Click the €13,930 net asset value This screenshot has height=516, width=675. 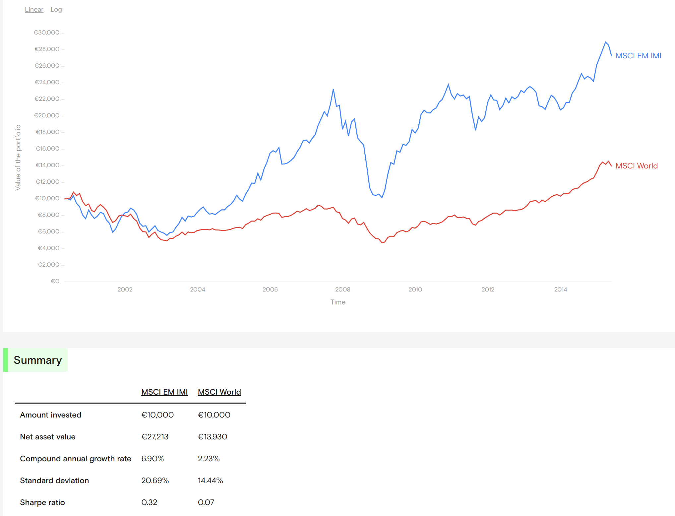point(213,437)
